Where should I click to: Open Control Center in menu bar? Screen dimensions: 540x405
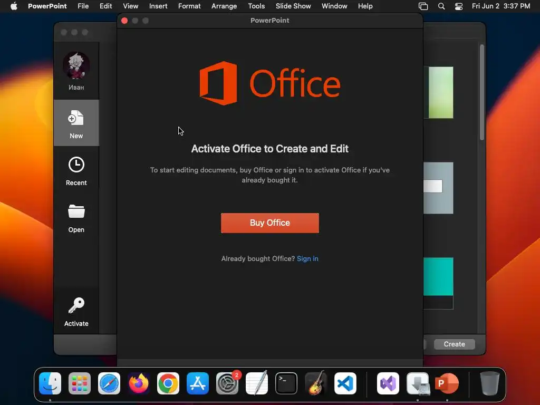459,6
